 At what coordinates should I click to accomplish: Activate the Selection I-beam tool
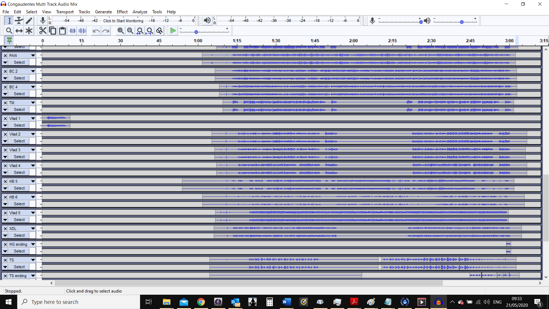(9, 21)
